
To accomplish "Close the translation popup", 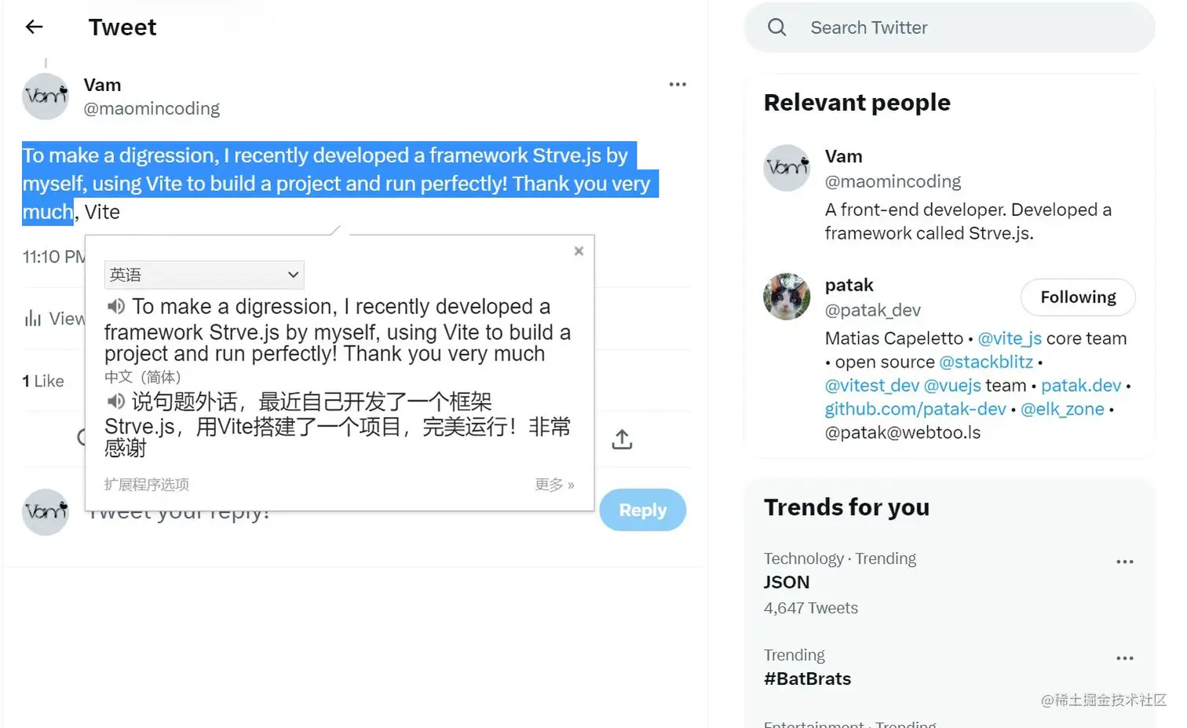I will tap(579, 251).
